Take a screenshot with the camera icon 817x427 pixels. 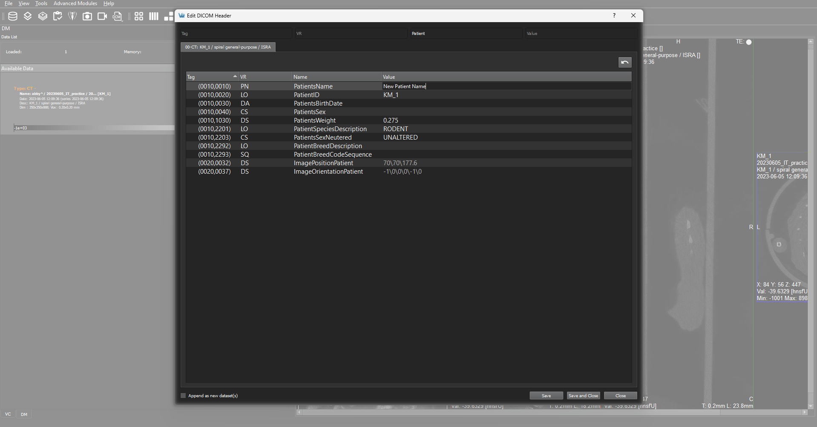coord(87,16)
